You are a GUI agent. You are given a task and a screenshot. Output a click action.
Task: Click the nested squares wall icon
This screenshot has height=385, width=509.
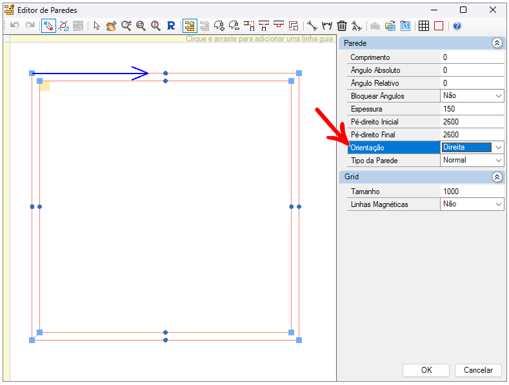[x=294, y=26]
